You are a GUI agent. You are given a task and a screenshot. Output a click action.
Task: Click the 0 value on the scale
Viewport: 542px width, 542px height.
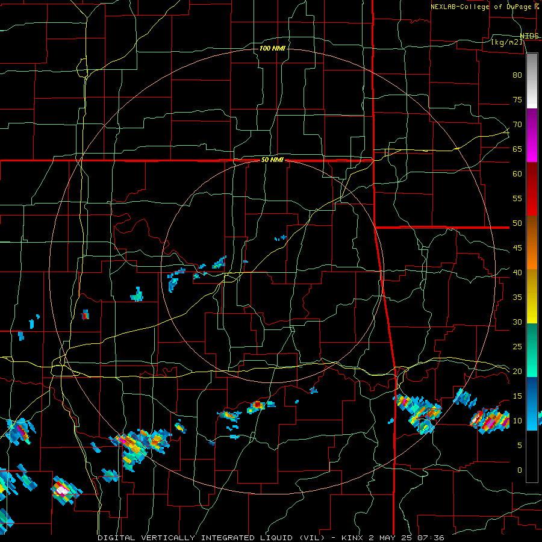click(x=520, y=470)
